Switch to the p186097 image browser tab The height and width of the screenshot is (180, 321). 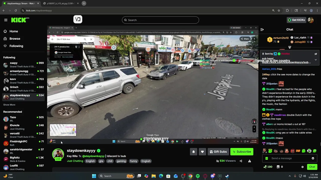(61, 3)
